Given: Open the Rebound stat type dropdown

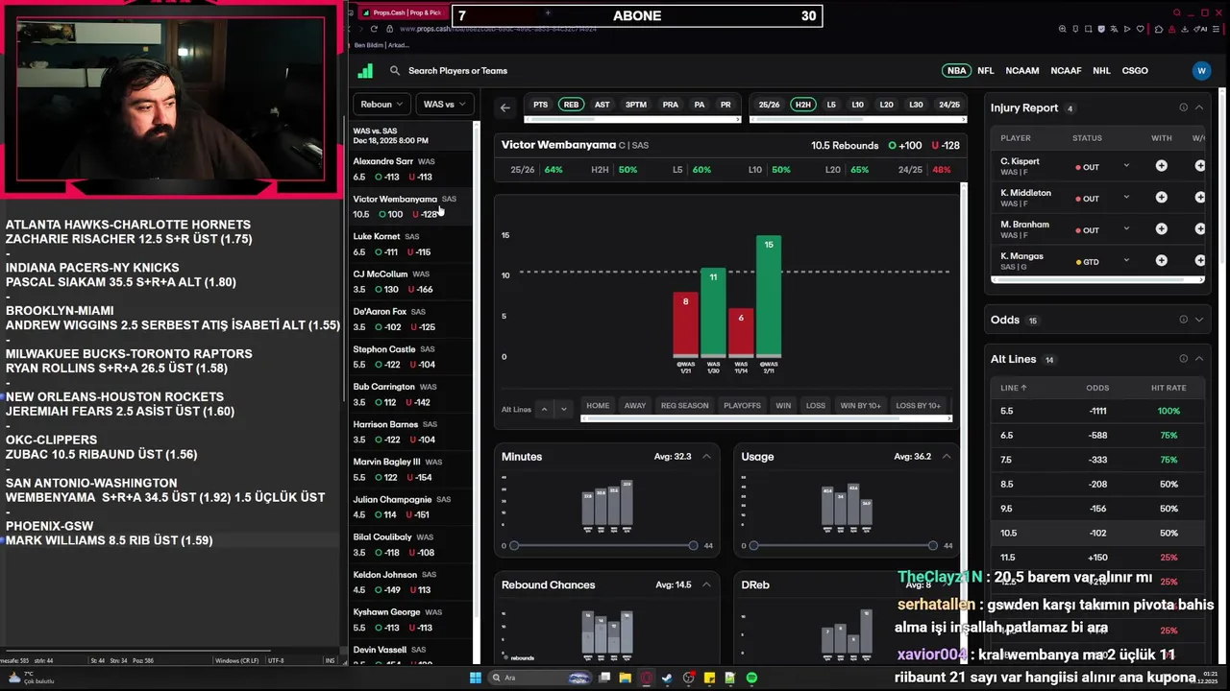Looking at the screenshot, I should pos(382,104).
